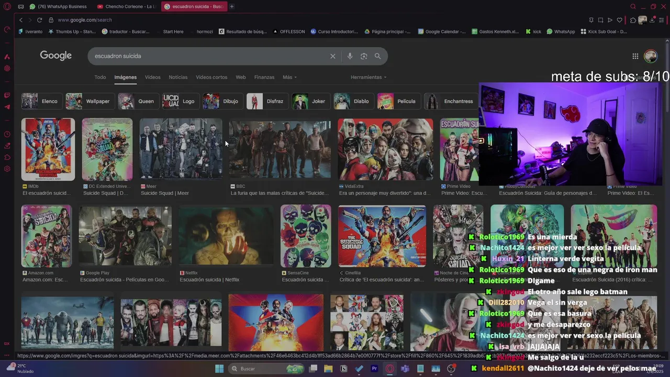Filter images by Elenco chip

[42, 101]
